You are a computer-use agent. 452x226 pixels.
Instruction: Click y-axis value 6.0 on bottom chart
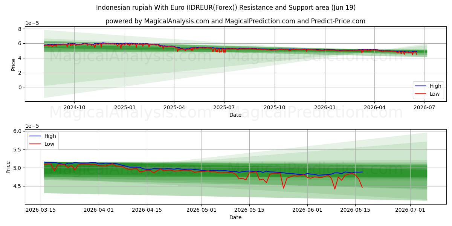18,131
